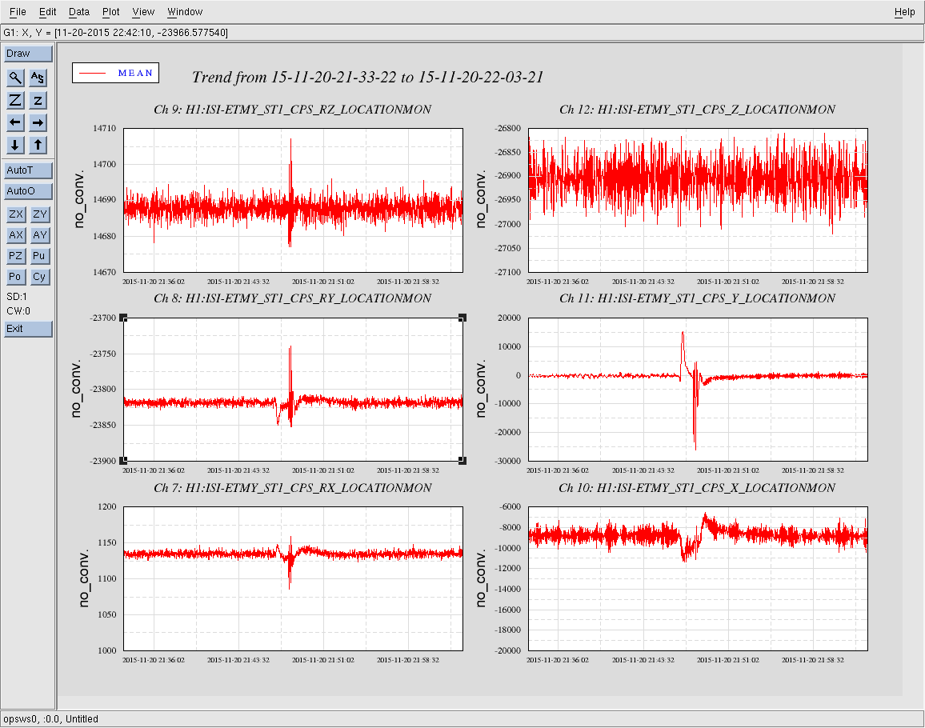Image resolution: width=925 pixels, height=728 pixels.
Task: Click the ZX zoom button
Action: [x=16, y=214]
